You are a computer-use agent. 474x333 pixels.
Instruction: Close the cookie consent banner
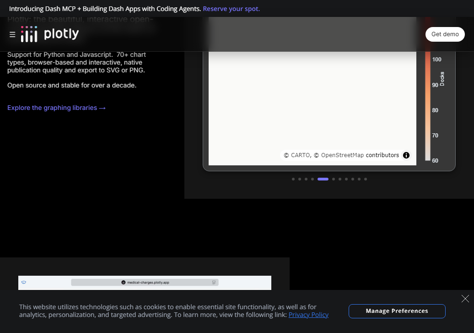point(465,299)
